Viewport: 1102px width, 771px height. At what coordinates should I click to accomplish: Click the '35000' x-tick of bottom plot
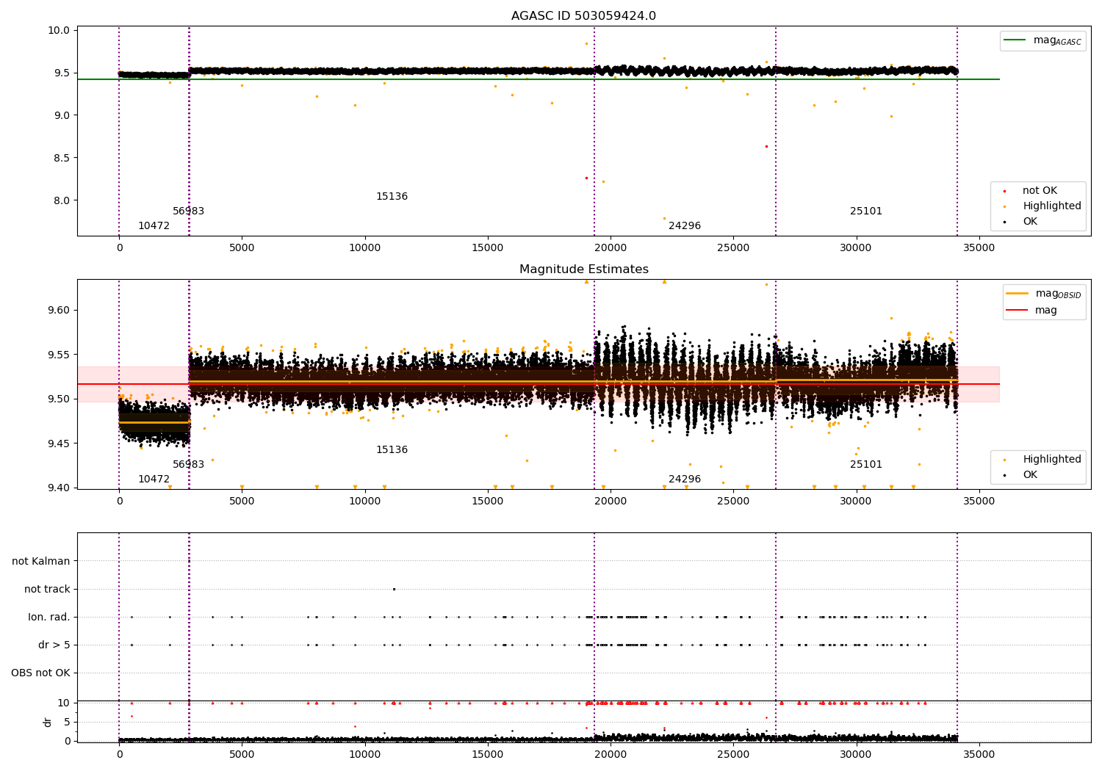(979, 755)
